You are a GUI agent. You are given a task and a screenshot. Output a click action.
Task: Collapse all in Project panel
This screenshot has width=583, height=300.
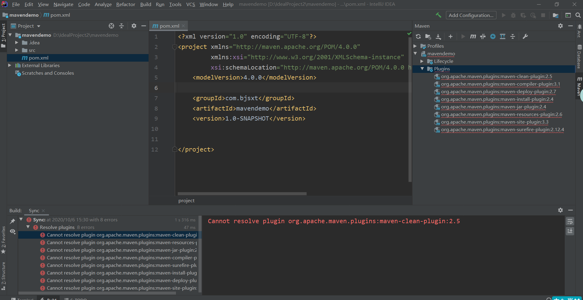pyautogui.click(x=121, y=26)
